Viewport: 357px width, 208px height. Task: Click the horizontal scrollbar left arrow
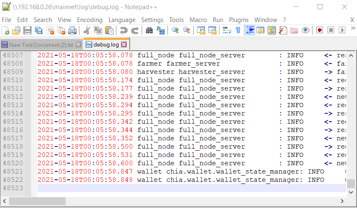click(5, 201)
